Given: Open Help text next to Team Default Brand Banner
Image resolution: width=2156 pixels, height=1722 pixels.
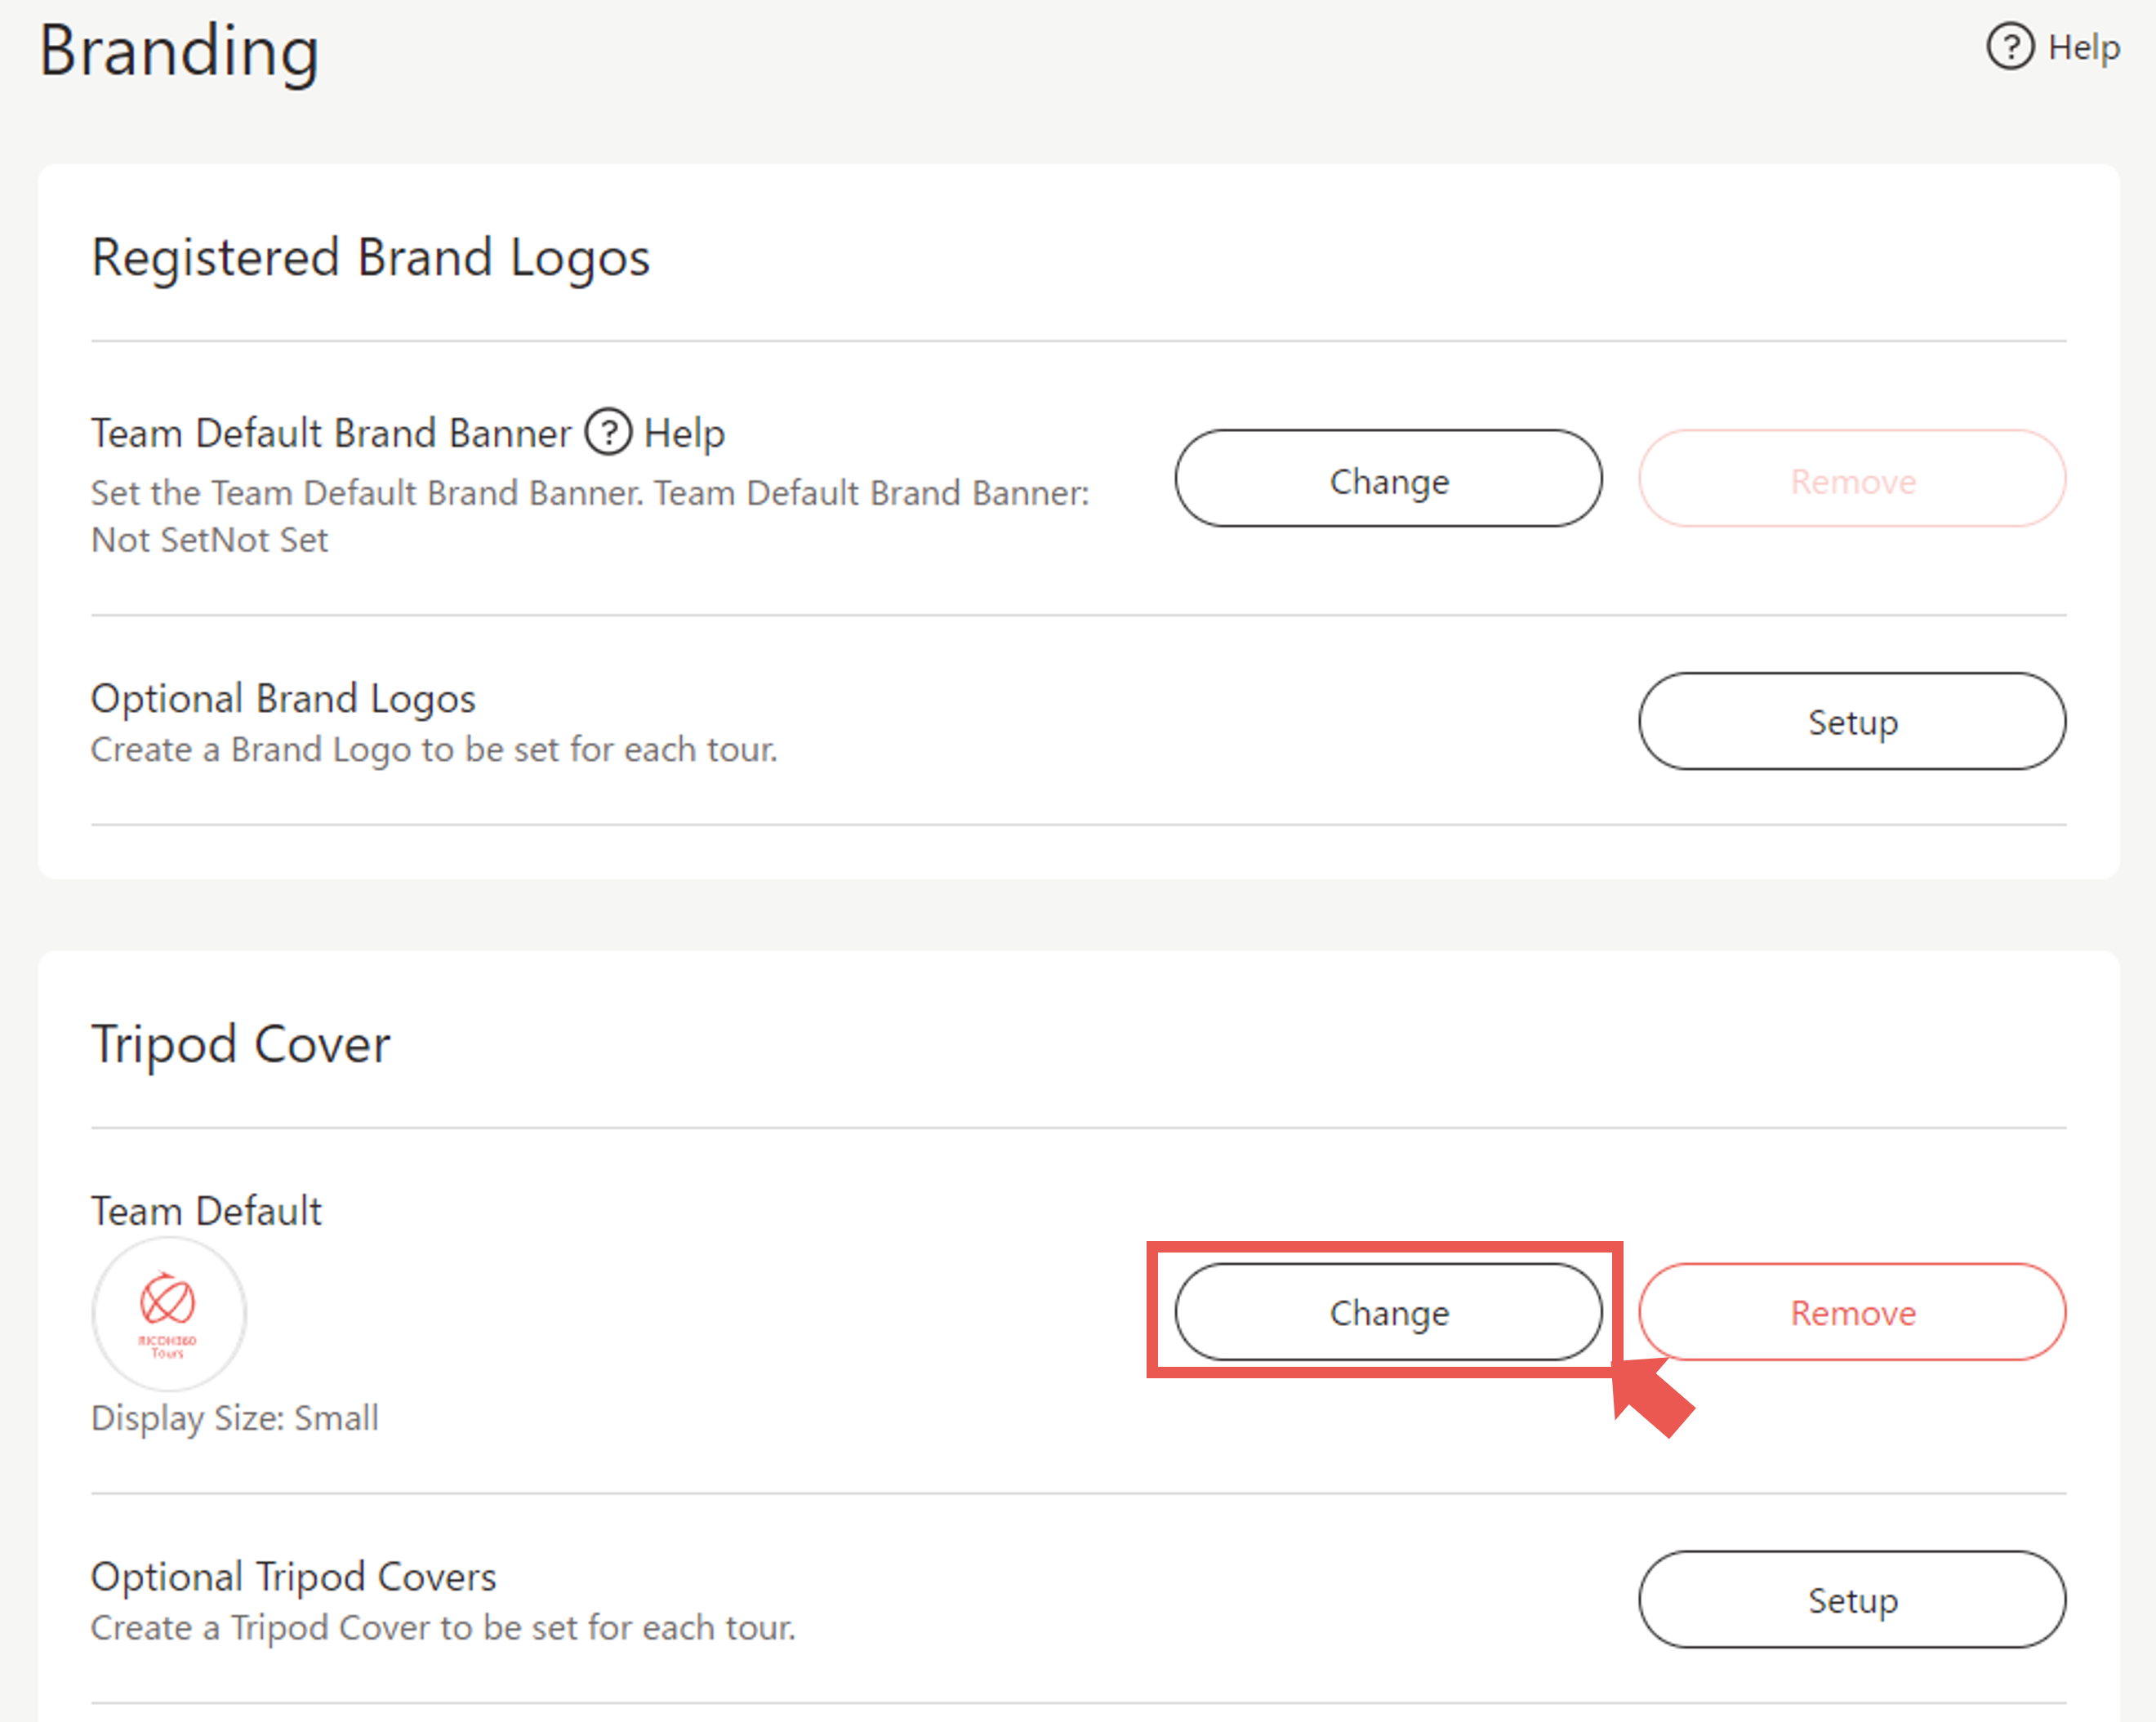Looking at the screenshot, I should [684, 433].
